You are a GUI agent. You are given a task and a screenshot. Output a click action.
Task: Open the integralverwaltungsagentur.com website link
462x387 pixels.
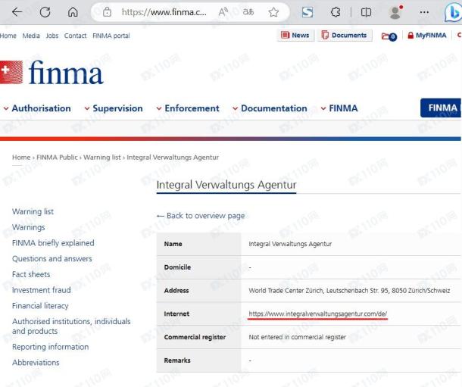pos(317,314)
